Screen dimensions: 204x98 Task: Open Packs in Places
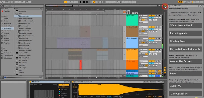6,50
